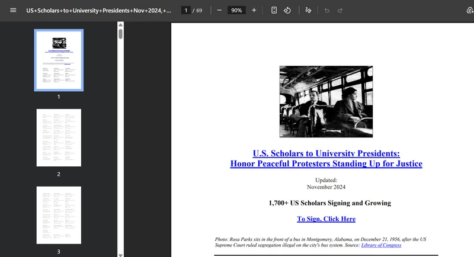Click page number label 1 under thumbnail
Viewport: 474px width, 257px height.
point(59,97)
